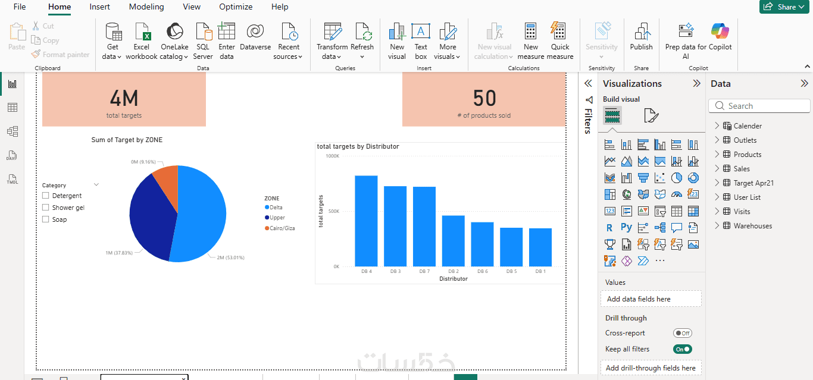This screenshot has height=380, width=813.
Task: Collapse the Visualizations pane with the chevrons
Action: pyautogui.click(x=696, y=84)
